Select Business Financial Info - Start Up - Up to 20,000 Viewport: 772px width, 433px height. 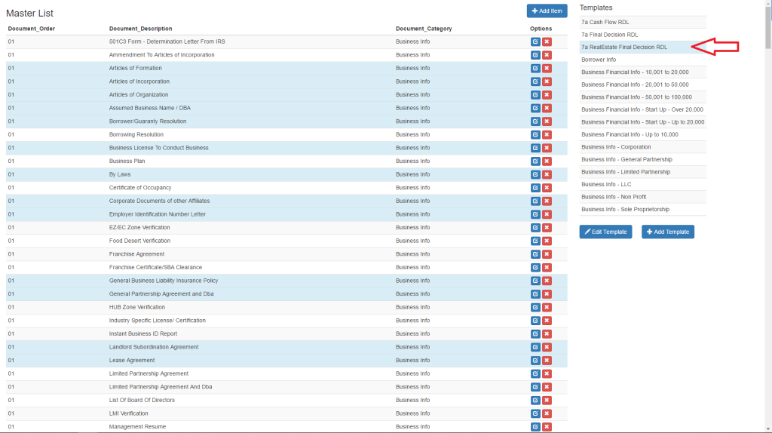642,122
